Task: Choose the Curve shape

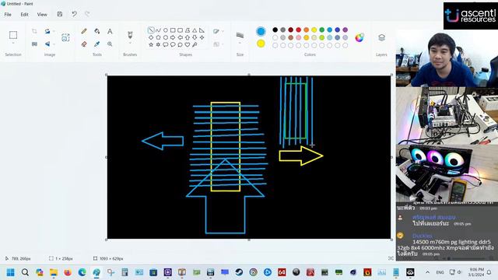Action: [158, 30]
